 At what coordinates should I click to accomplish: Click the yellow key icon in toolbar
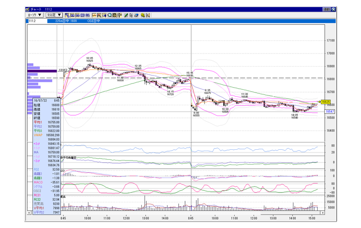pyautogui.click(x=143, y=15)
